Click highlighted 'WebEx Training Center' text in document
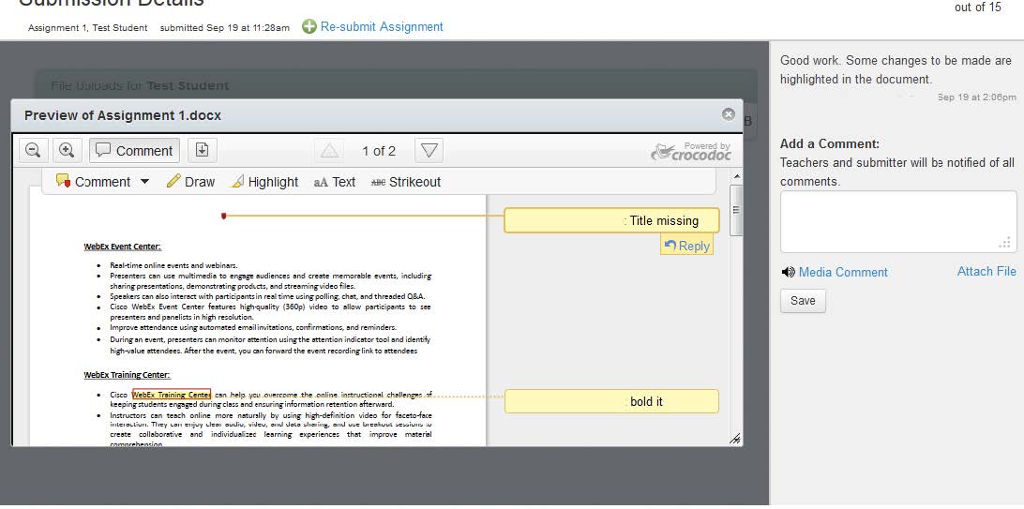The height and width of the screenshot is (509, 1024). [171, 395]
